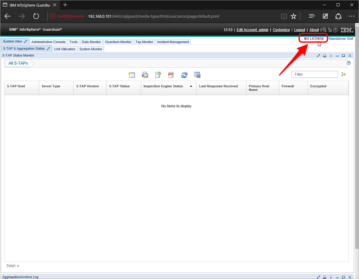Open the table column configuration icon
The height and width of the screenshot is (279, 359).
(197, 75)
